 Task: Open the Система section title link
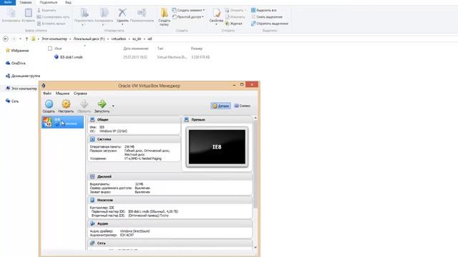[104, 139]
